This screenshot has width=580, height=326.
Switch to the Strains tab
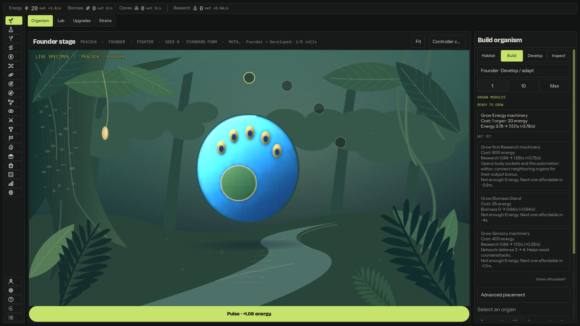point(105,21)
